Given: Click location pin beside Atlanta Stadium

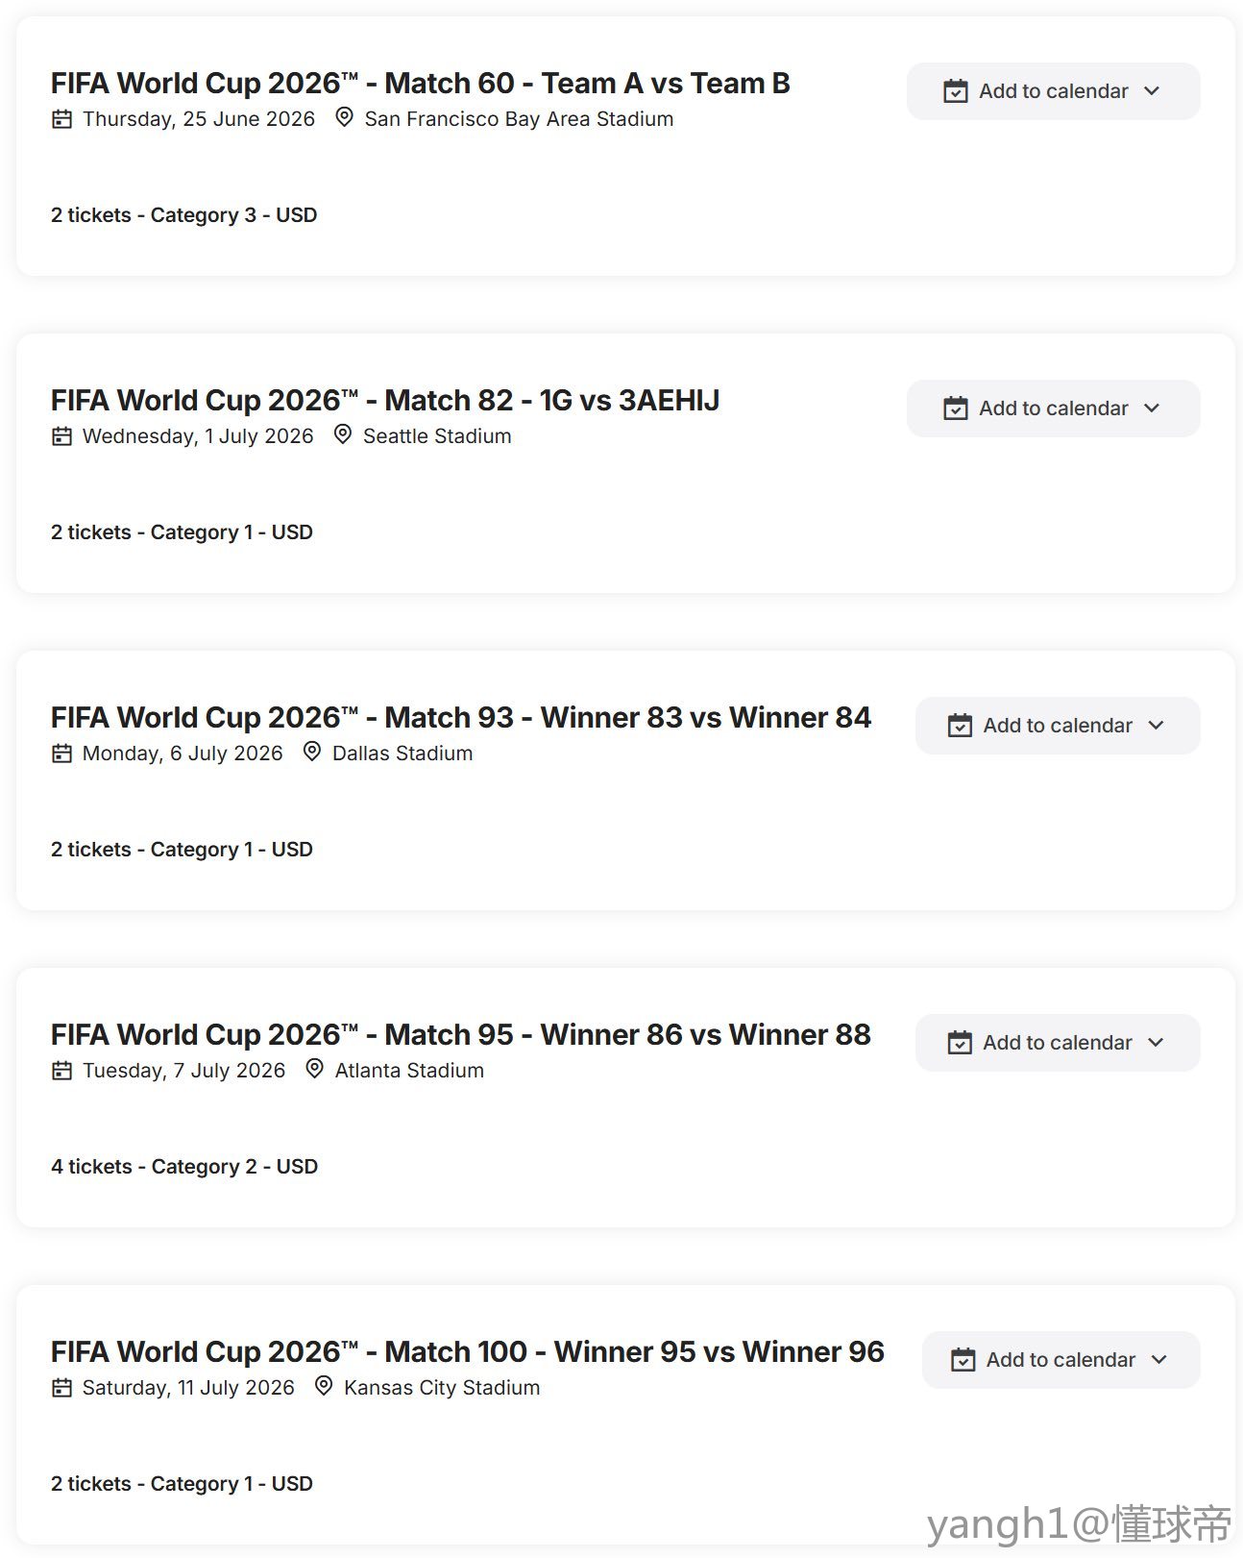Looking at the screenshot, I should [x=314, y=1070].
